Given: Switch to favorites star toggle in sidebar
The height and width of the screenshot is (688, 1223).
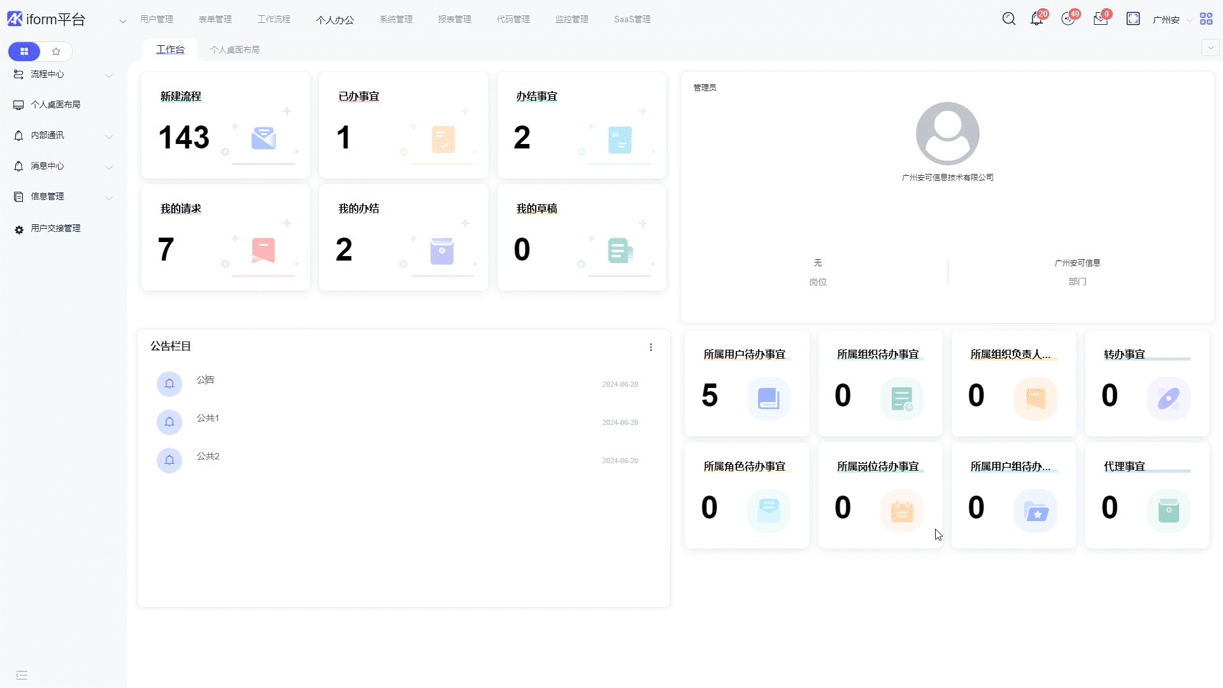Looking at the screenshot, I should click(x=56, y=52).
